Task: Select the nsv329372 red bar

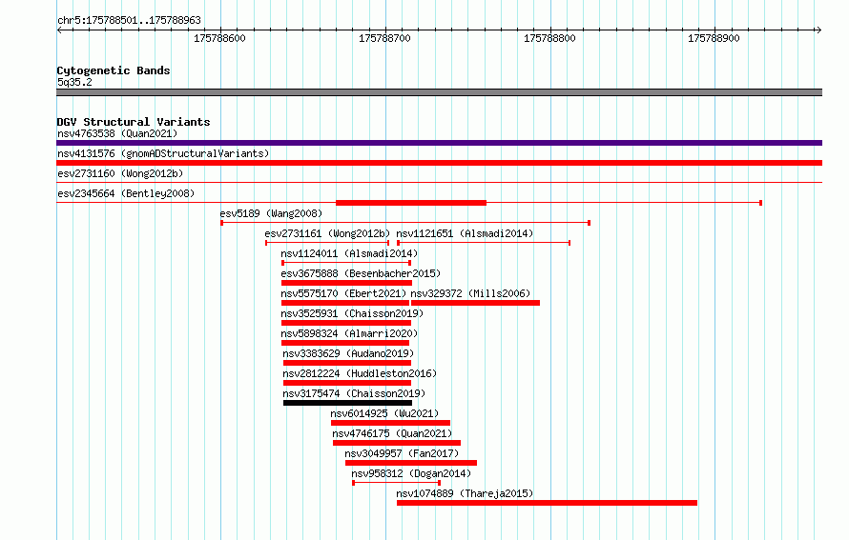Action: (x=475, y=303)
